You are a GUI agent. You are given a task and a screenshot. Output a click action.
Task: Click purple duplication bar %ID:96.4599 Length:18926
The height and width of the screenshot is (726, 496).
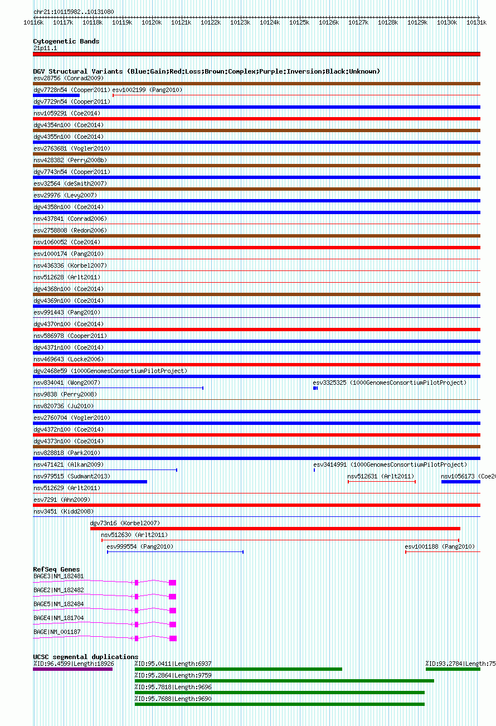tap(73, 669)
